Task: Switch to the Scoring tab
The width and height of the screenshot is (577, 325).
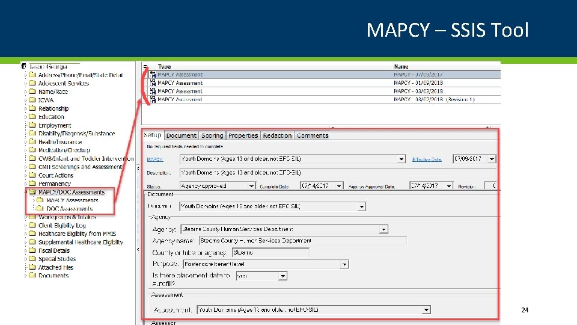Action: pyautogui.click(x=212, y=135)
